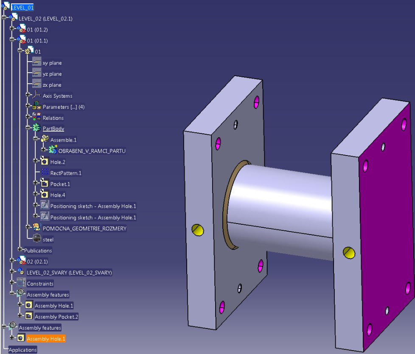This screenshot has width=415, height=354.
Task: Click the Relations node icon
Action: point(37,117)
